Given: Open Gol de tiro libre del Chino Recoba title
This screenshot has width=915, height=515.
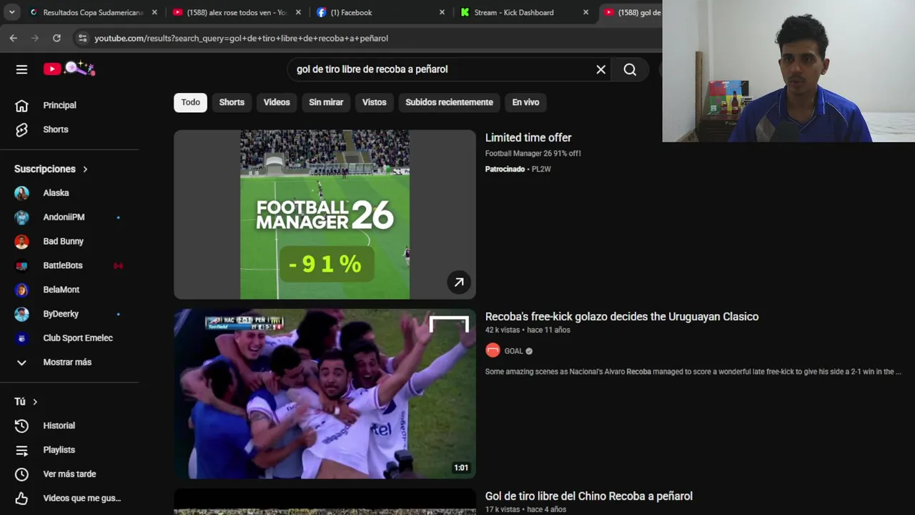Looking at the screenshot, I should (589, 496).
